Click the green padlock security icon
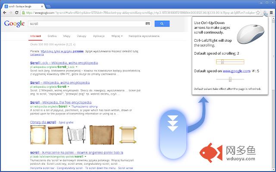The image size is (276, 172). pyautogui.click(x=23, y=12)
